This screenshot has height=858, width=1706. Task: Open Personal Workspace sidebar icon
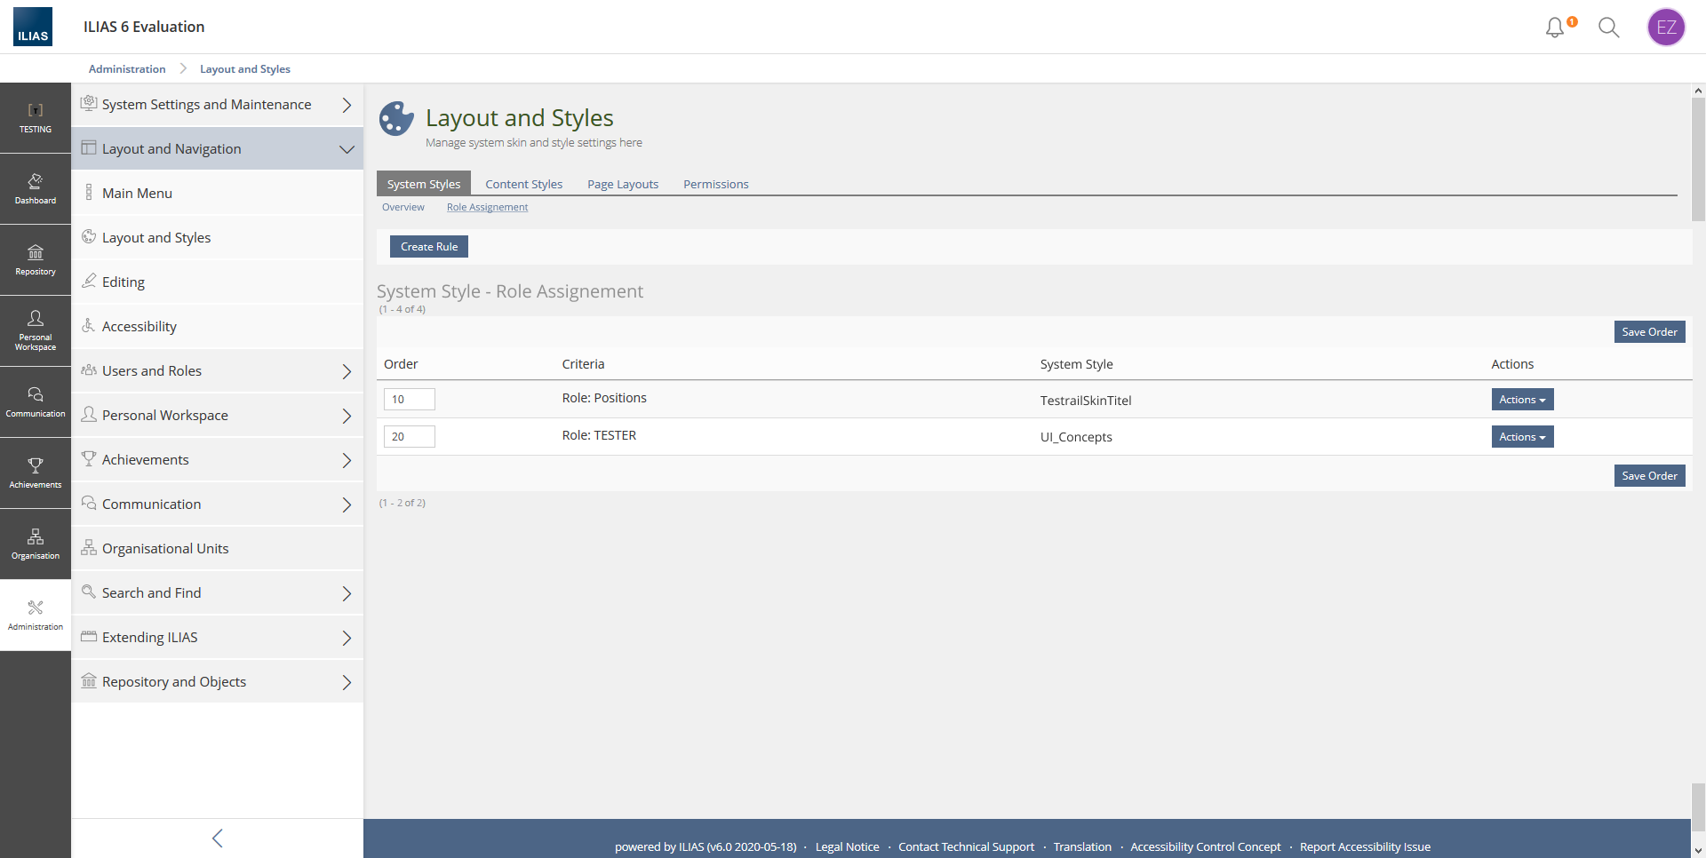point(36,330)
